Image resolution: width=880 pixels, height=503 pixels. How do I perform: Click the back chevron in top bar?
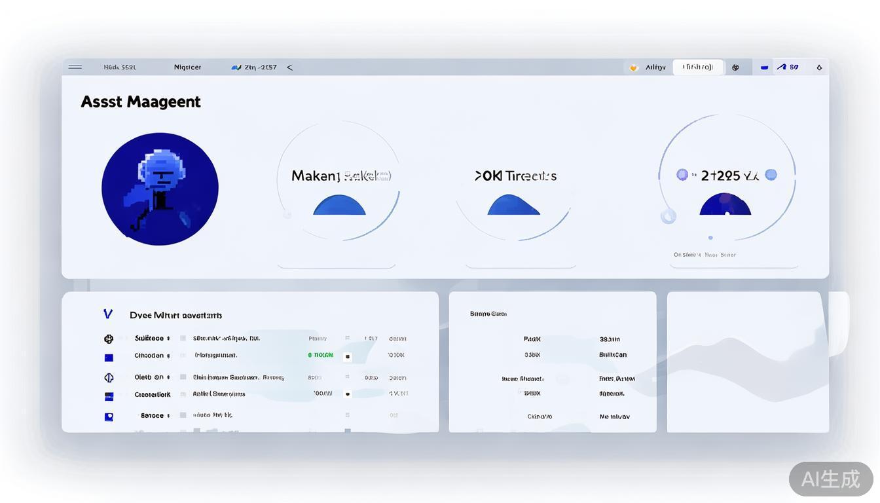point(289,67)
